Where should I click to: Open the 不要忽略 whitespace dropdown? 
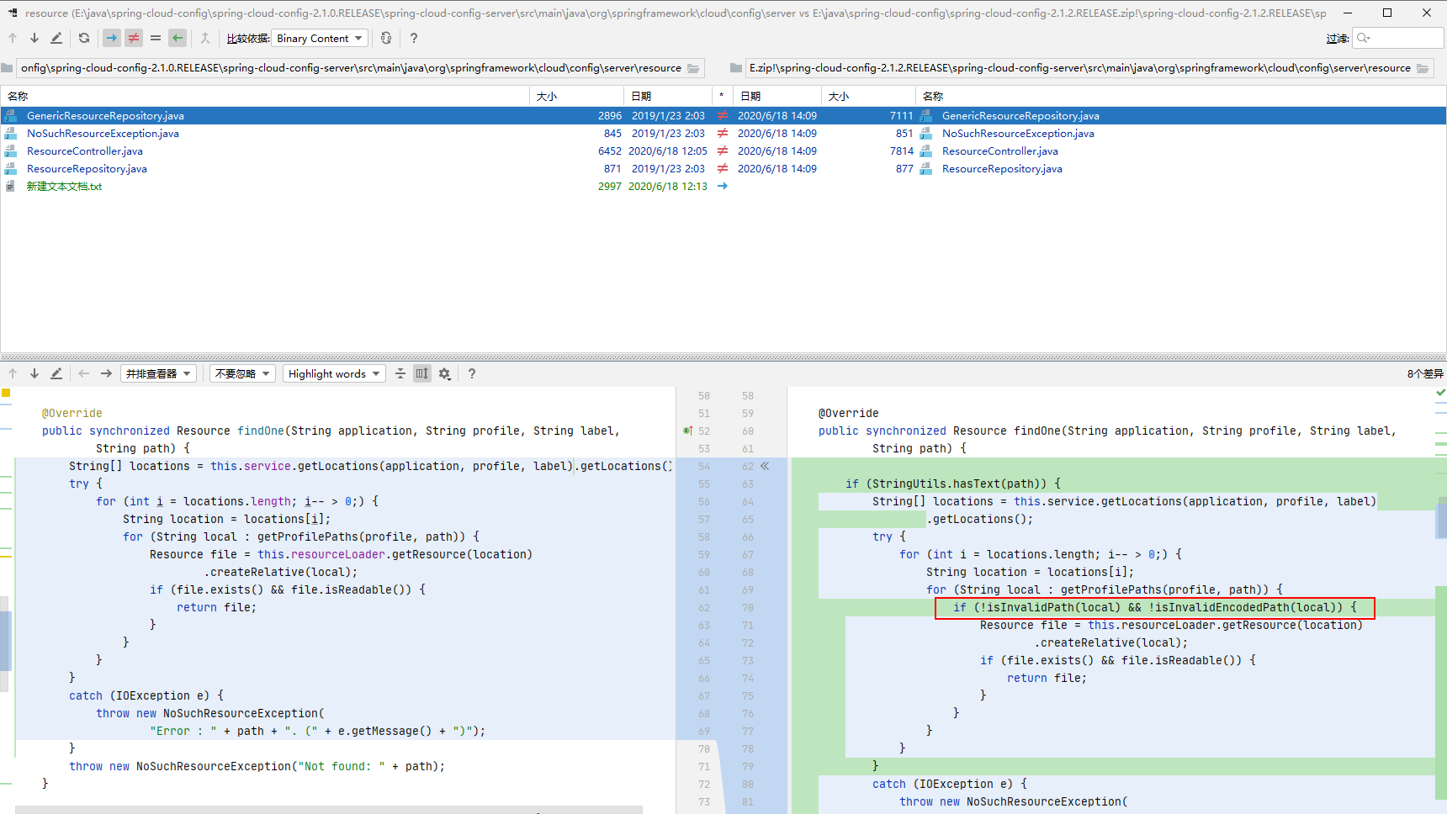(x=242, y=373)
